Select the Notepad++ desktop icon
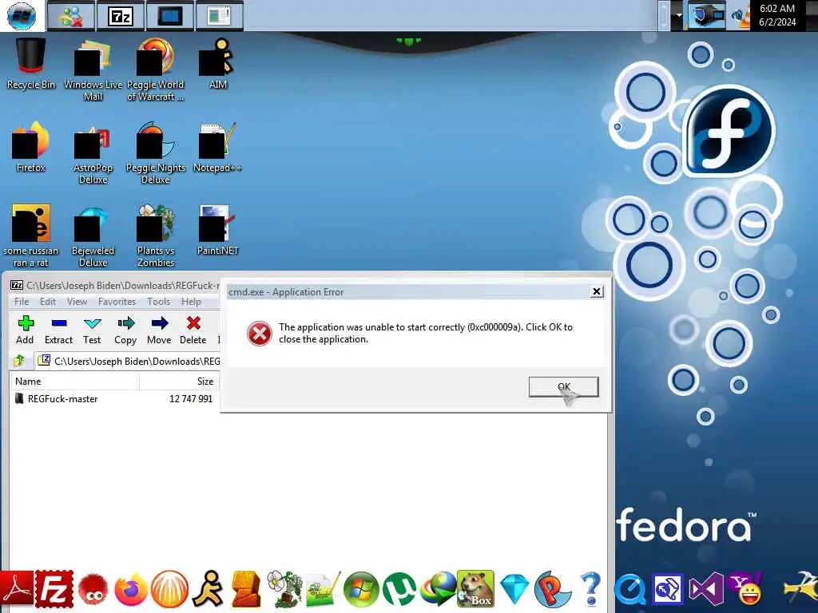818x613 pixels. pos(217,147)
